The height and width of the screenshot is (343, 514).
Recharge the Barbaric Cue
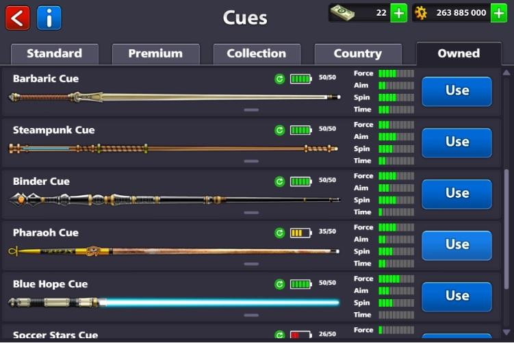pos(280,79)
